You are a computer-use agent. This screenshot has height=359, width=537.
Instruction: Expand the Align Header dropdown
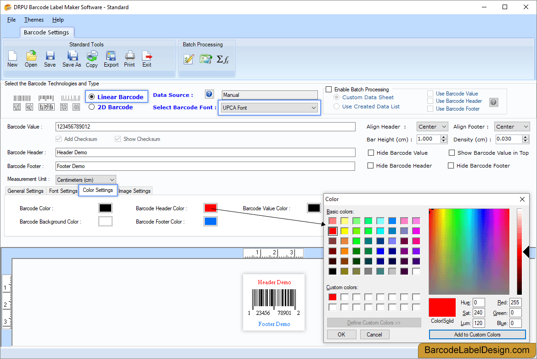coord(432,127)
